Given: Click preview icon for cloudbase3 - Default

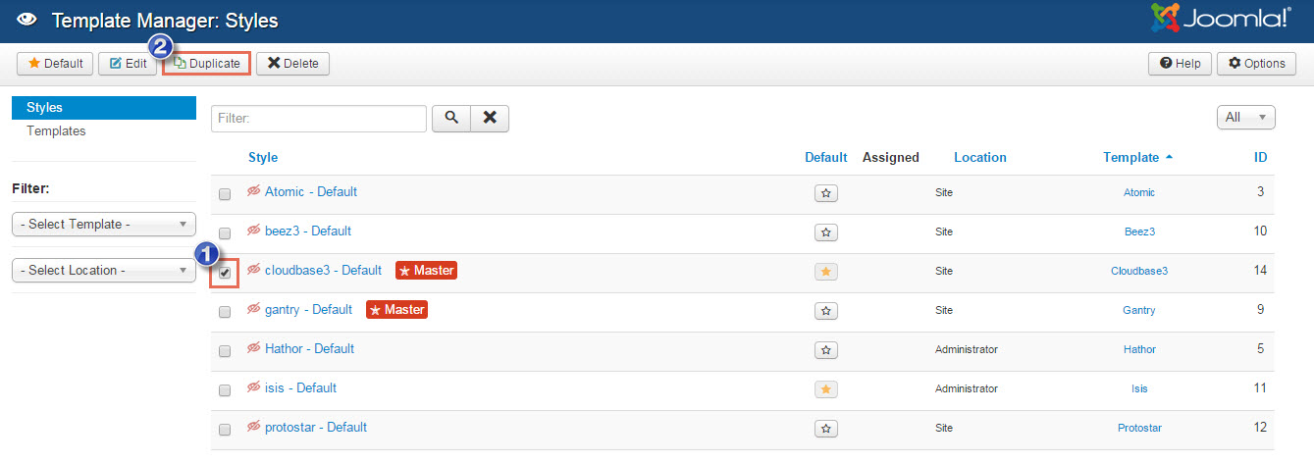Looking at the screenshot, I should pos(254,270).
